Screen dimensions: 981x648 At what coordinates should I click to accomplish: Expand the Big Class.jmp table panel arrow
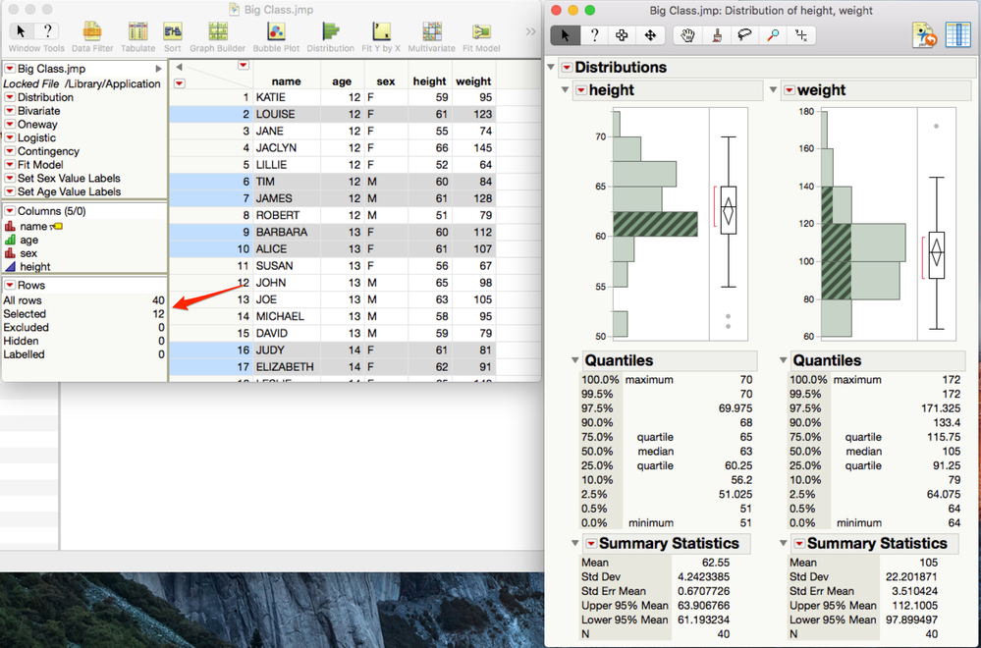point(159,69)
